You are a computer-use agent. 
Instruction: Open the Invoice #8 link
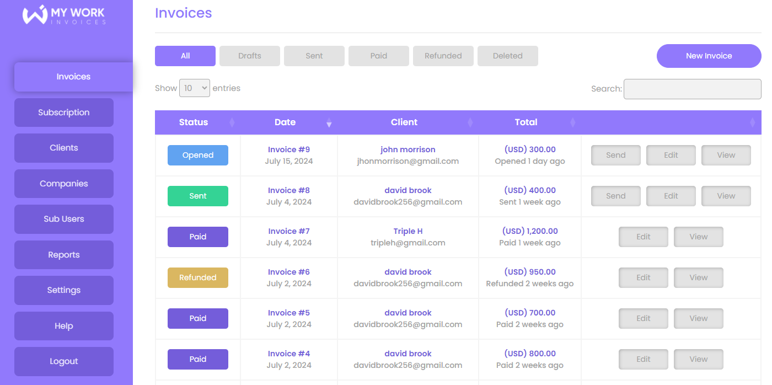tap(289, 190)
